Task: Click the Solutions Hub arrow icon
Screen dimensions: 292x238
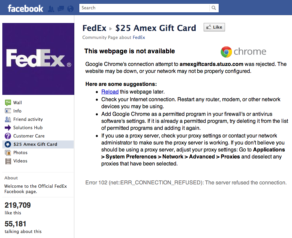Action: click(8, 127)
